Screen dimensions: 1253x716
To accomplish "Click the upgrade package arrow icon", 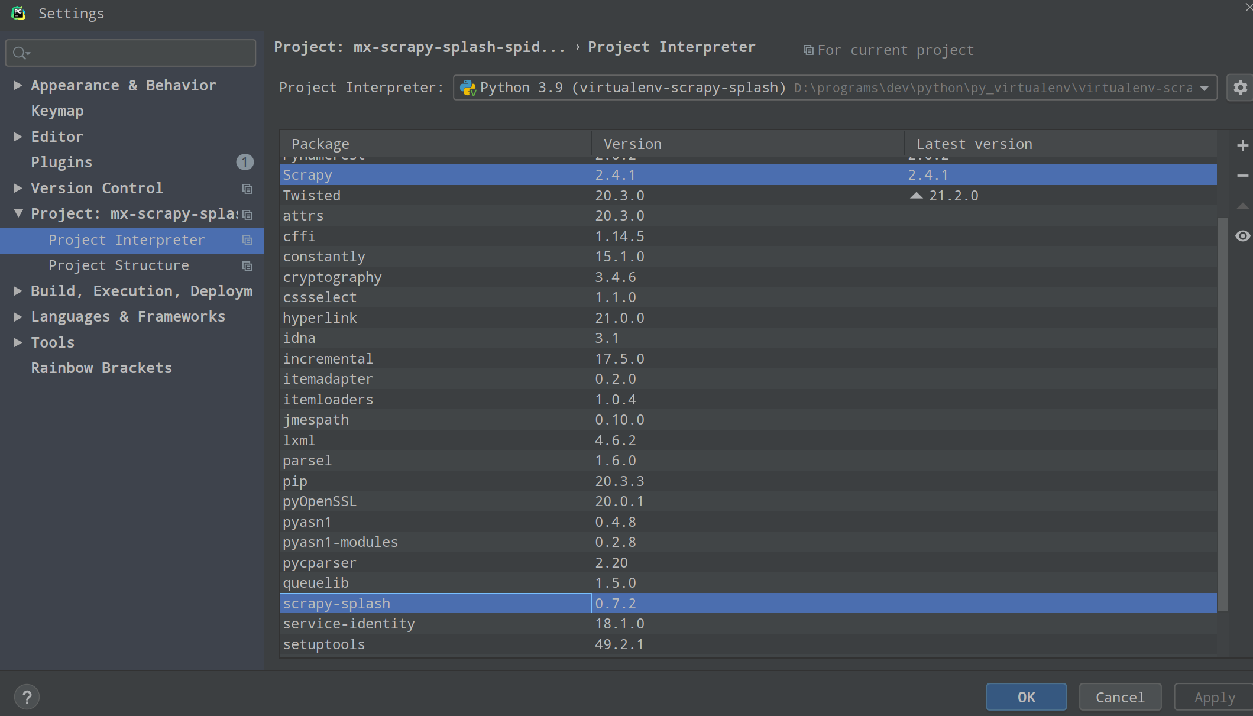I will coord(1242,206).
